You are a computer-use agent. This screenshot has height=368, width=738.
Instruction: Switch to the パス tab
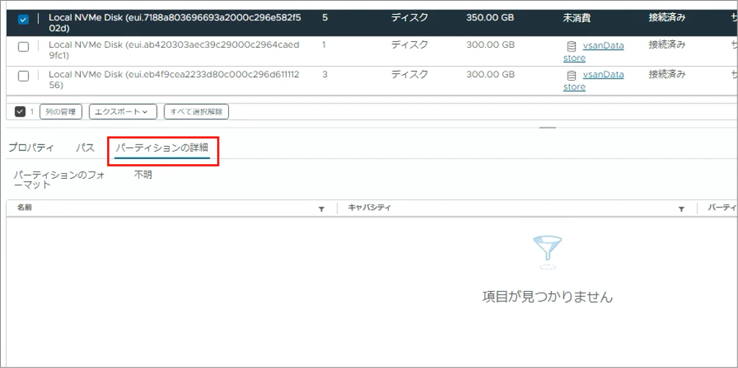(85, 148)
